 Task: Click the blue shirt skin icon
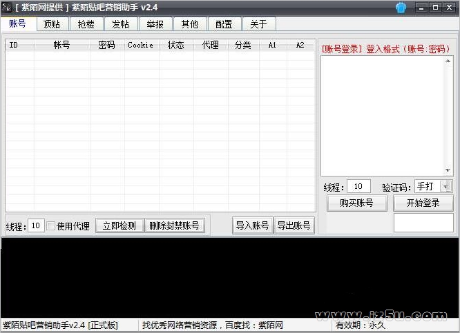coord(401,8)
